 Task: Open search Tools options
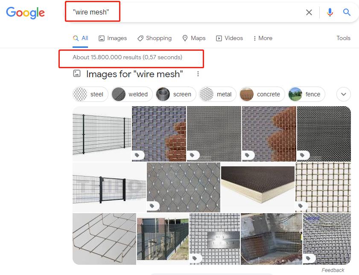pos(343,38)
